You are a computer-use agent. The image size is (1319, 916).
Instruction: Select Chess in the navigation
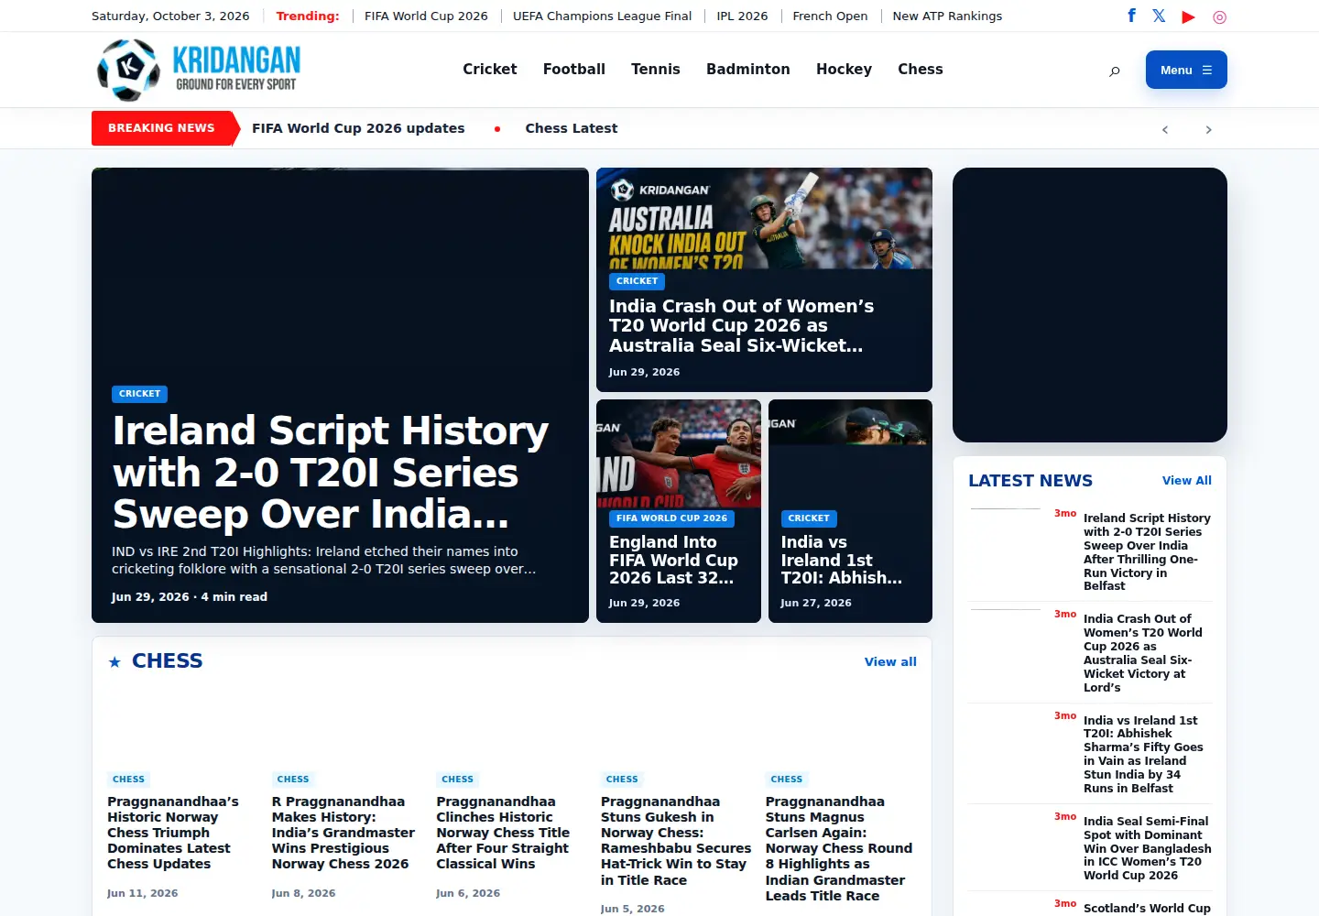[x=921, y=69]
